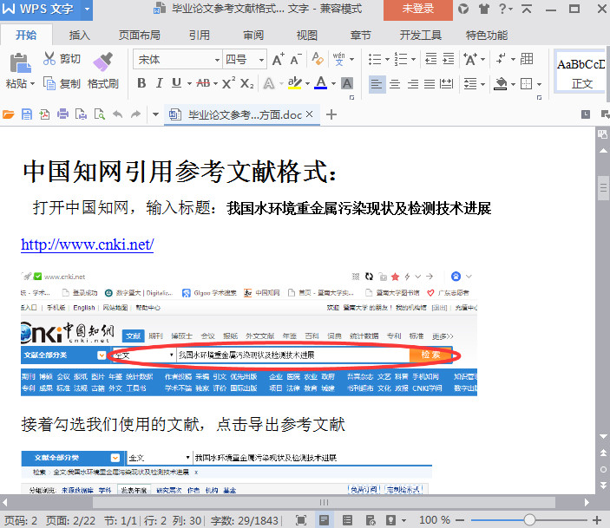Increase font size with A+ icon
The height and width of the screenshot is (528, 610).
click(x=279, y=60)
